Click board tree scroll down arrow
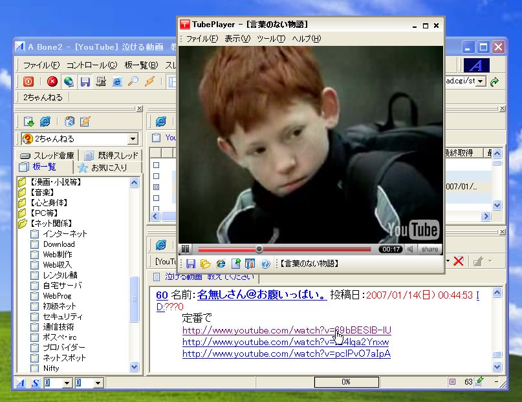Viewport: 522px width, 402px height. pos(134,367)
